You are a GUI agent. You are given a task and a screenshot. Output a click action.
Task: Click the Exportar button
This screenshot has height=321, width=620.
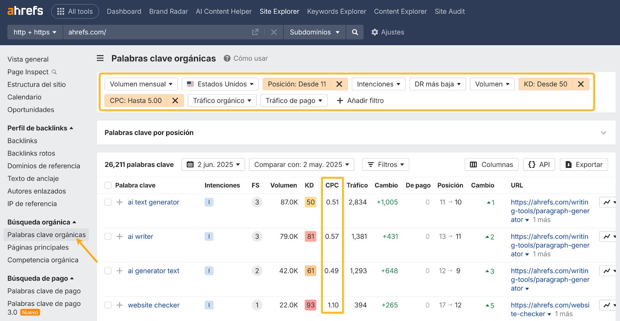(x=584, y=165)
